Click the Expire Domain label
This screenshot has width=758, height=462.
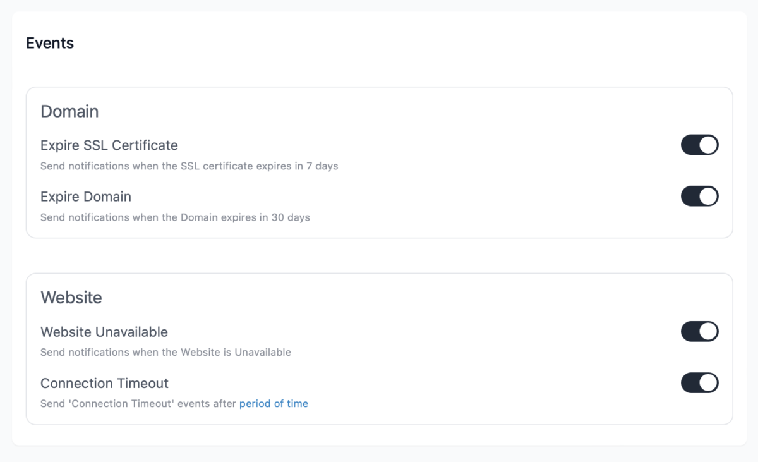tap(86, 197)
